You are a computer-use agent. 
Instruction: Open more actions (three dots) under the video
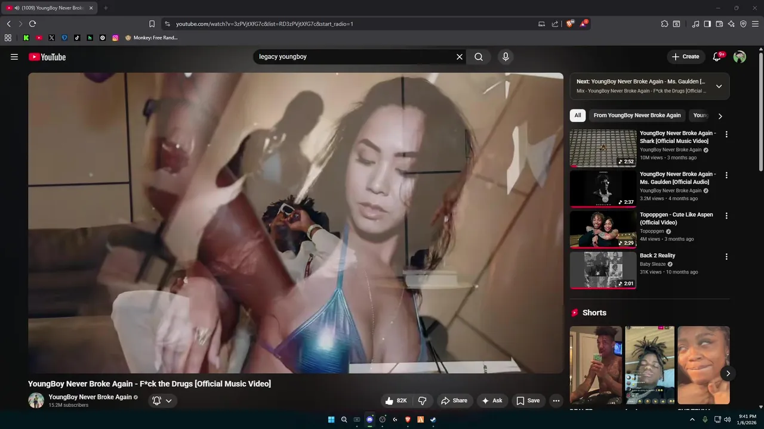[556, 400]
